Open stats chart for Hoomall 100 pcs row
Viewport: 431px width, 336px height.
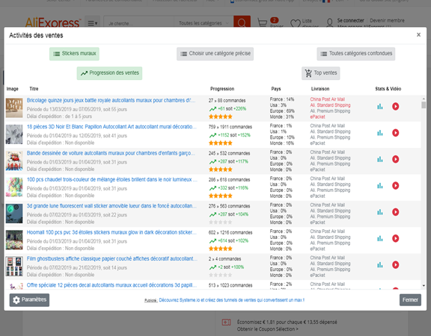pyautogui.click(x=380, y=238)
